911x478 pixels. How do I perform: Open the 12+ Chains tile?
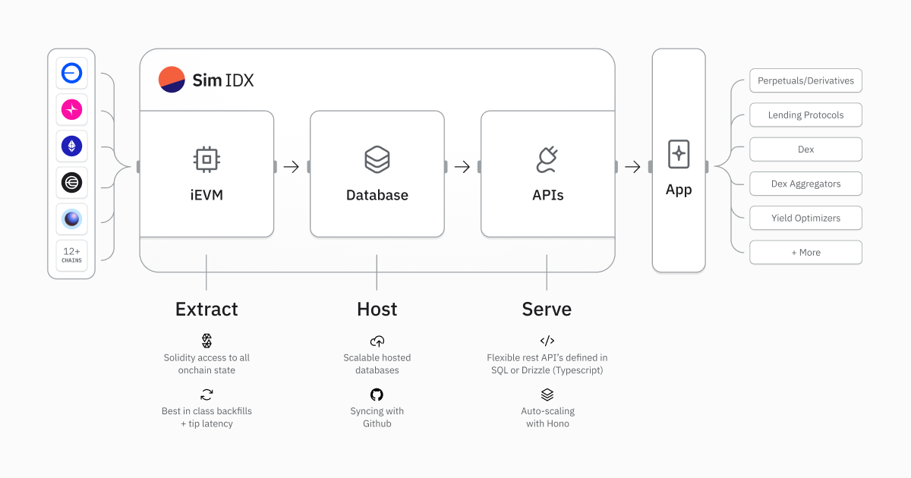(x=71, y=256)
